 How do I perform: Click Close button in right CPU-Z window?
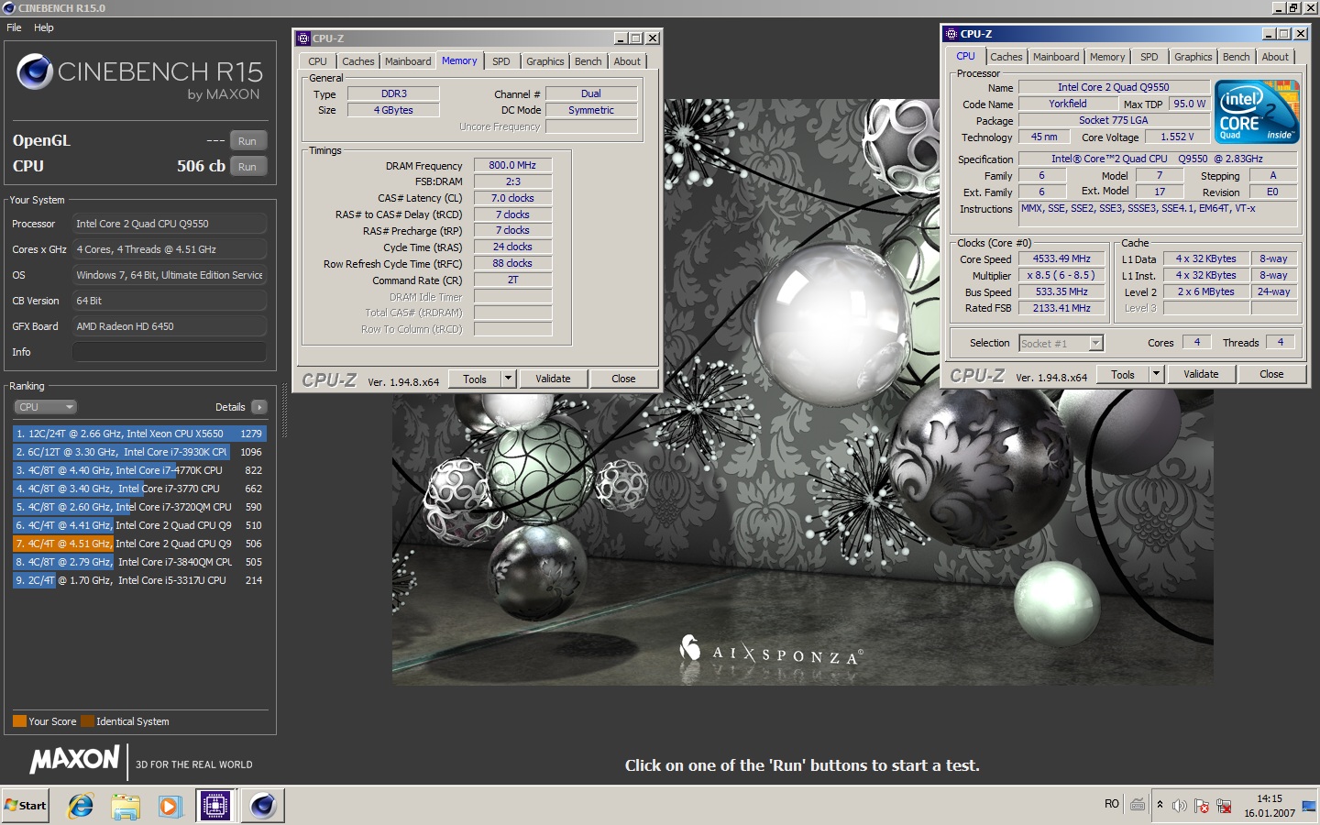pos(1271,374)
